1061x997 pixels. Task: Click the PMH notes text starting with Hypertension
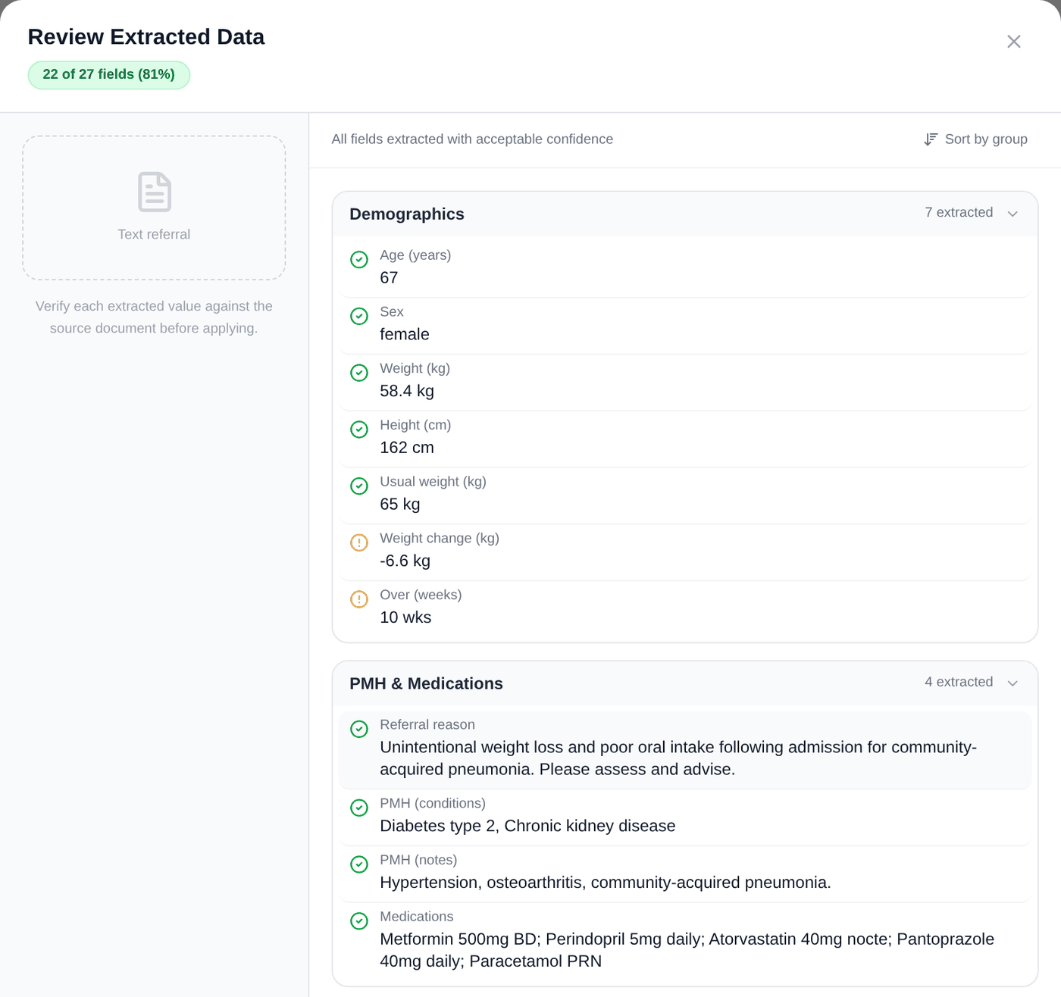606,883
